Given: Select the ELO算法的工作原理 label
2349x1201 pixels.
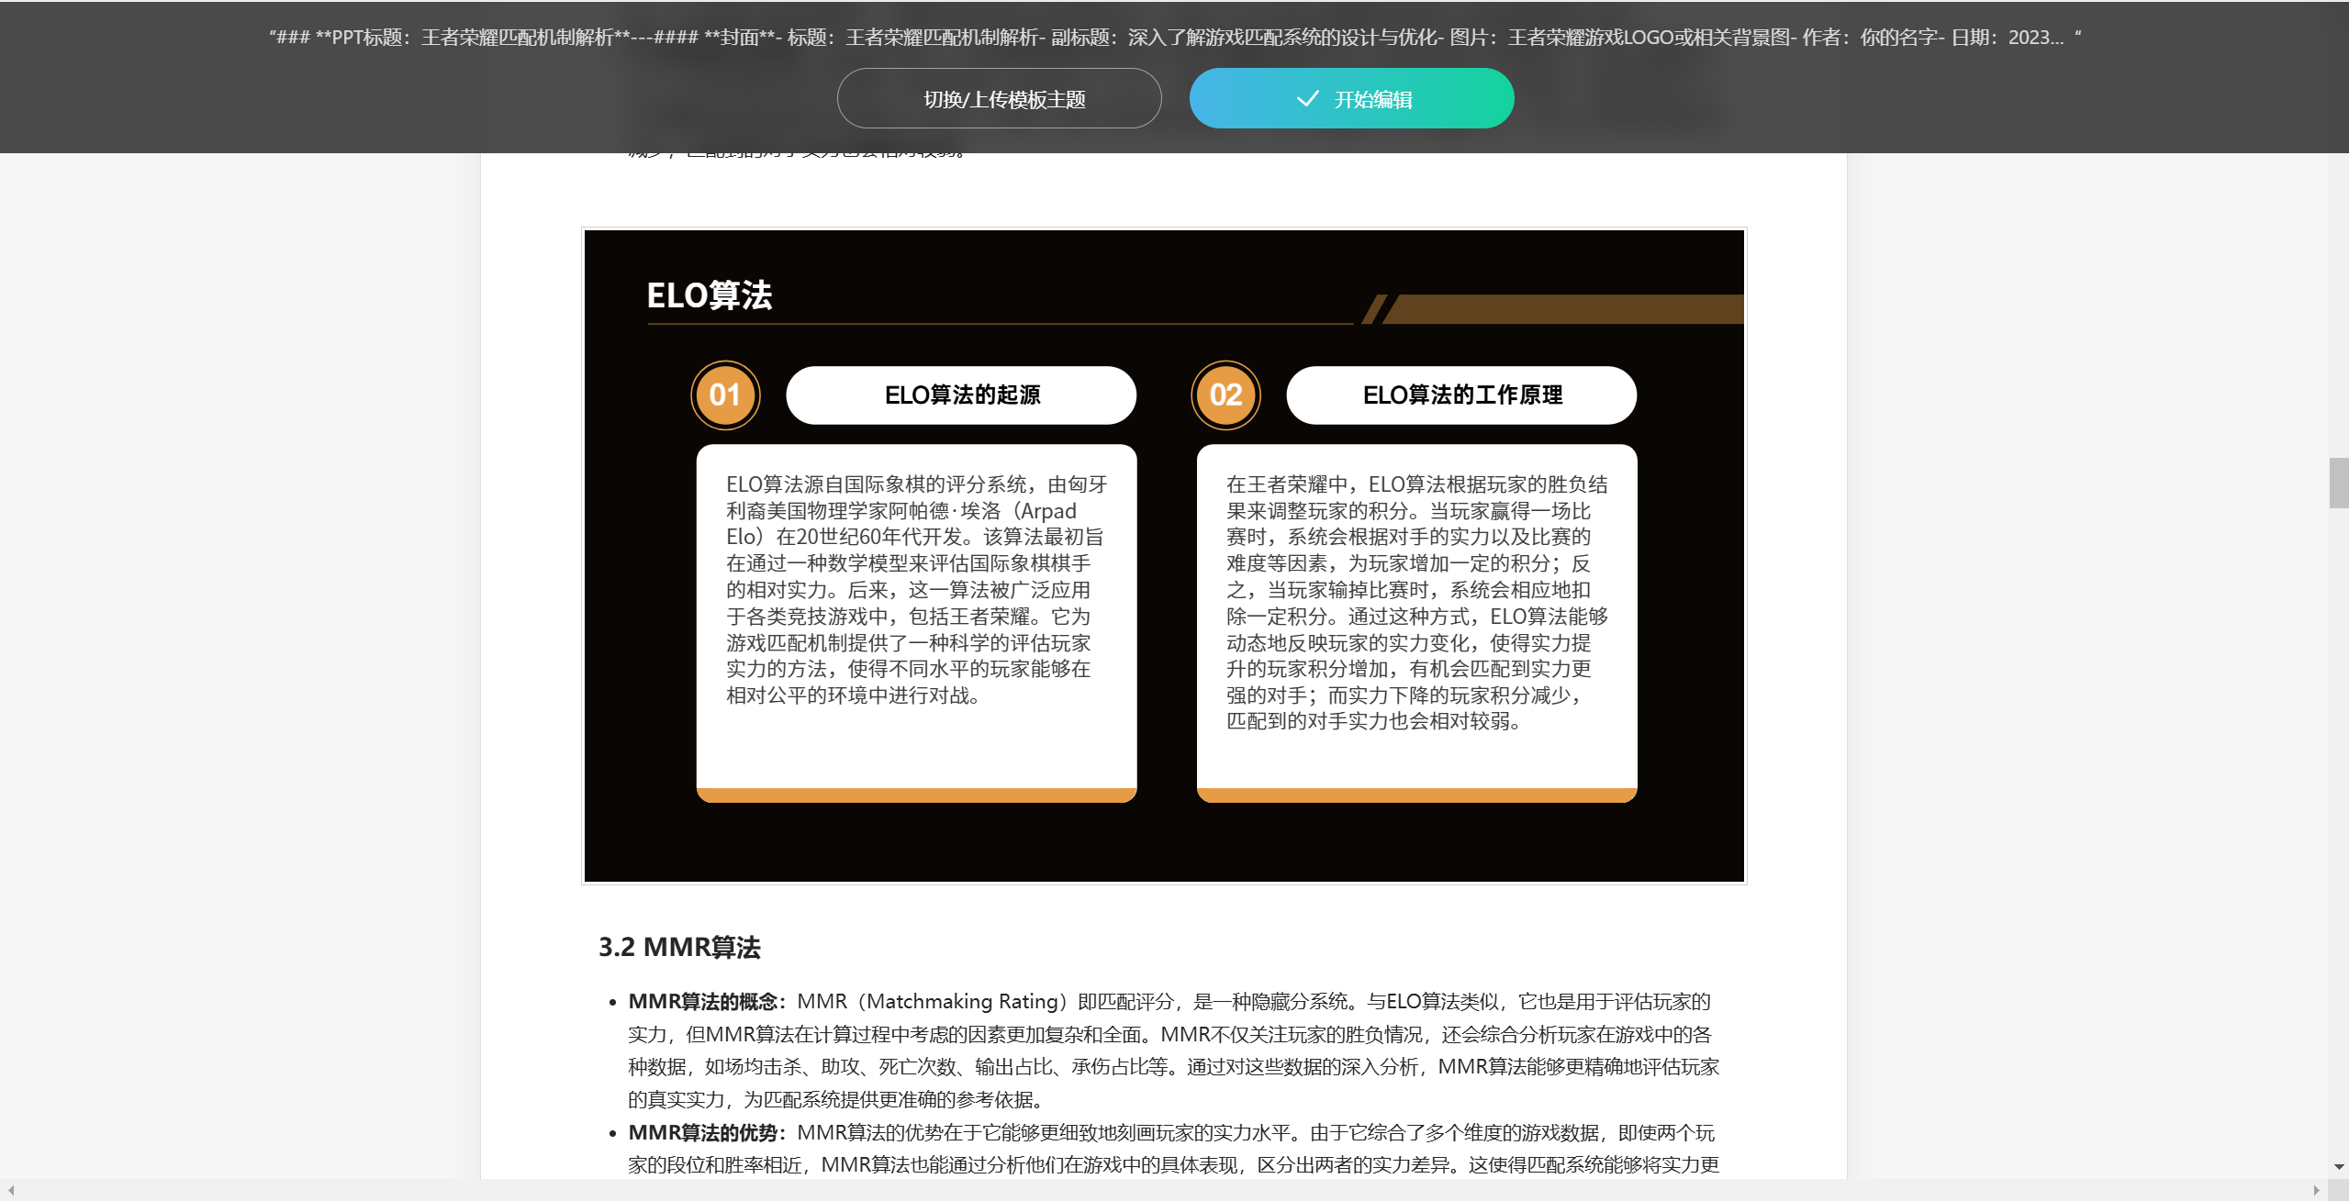Looking at the screenshot, I should pyautogui.click(x=1461, y=395).
